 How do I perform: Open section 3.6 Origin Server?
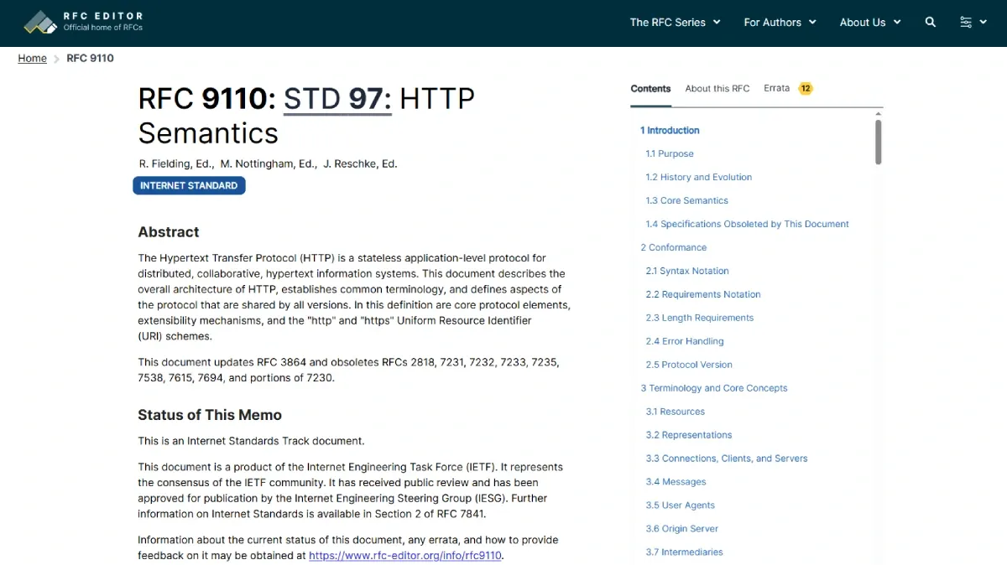click(681, 530)
